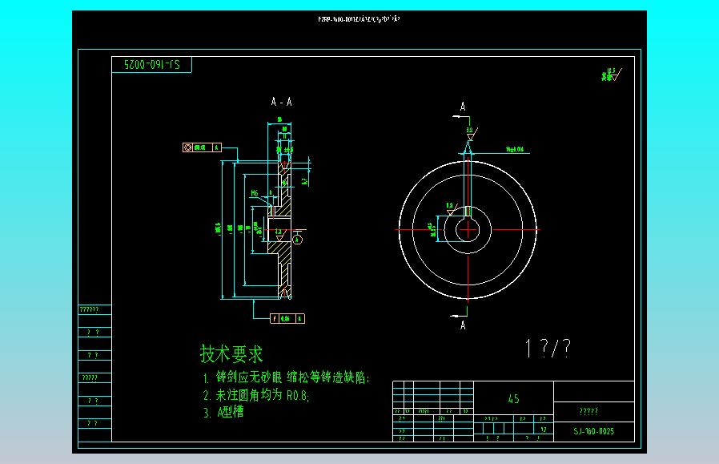Click the drawing file title text at top

click(x=359, y=19)
